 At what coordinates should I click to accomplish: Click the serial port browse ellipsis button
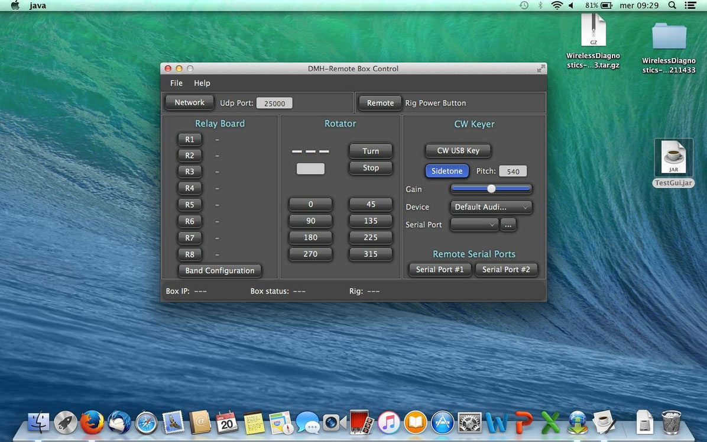508,225
